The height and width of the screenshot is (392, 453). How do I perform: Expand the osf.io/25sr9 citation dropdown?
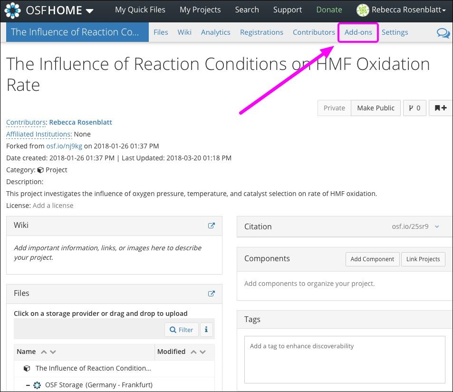437,226
